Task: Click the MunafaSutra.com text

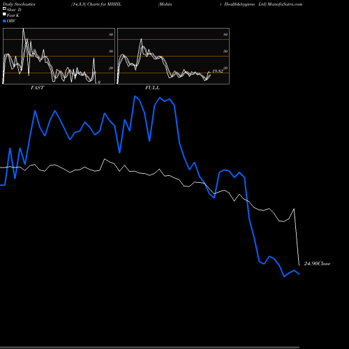Action: [285, 4]
